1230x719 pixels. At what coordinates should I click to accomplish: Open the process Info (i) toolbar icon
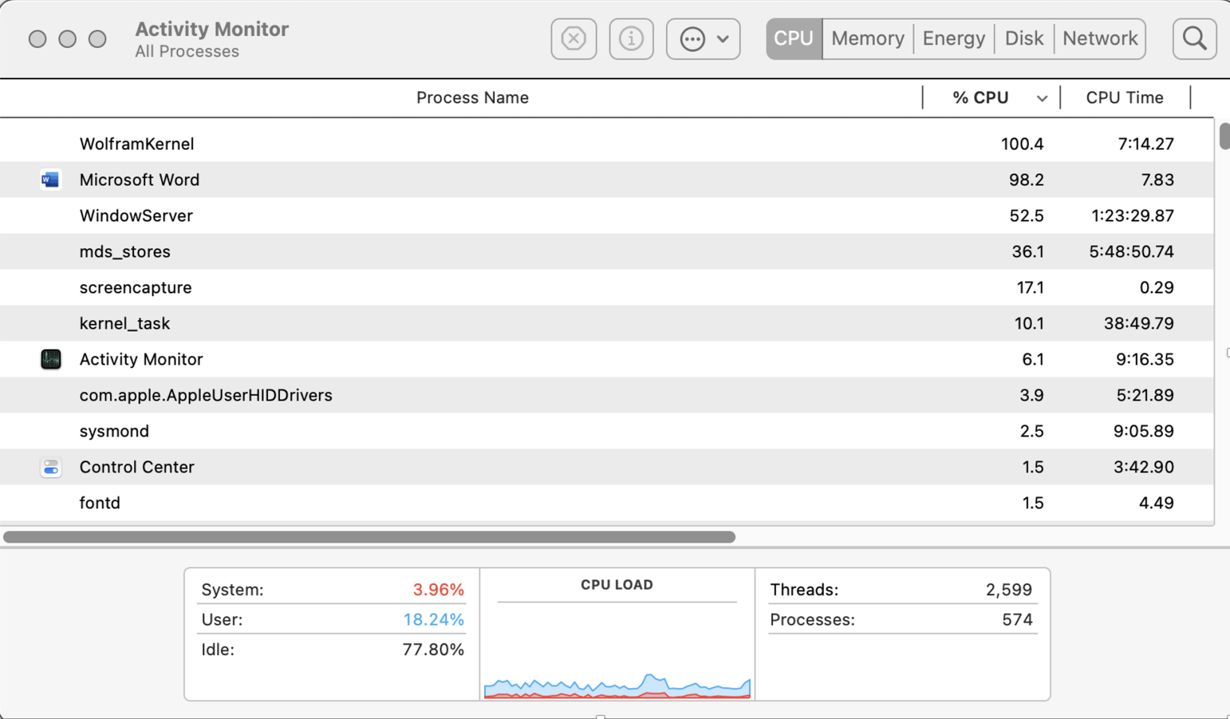631,39
